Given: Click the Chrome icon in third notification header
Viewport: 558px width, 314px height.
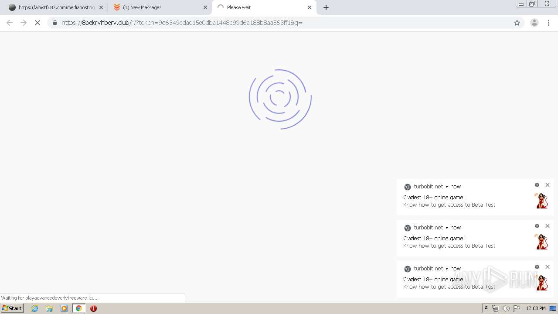Looking at the screenshot, I should tap(408, 269).
